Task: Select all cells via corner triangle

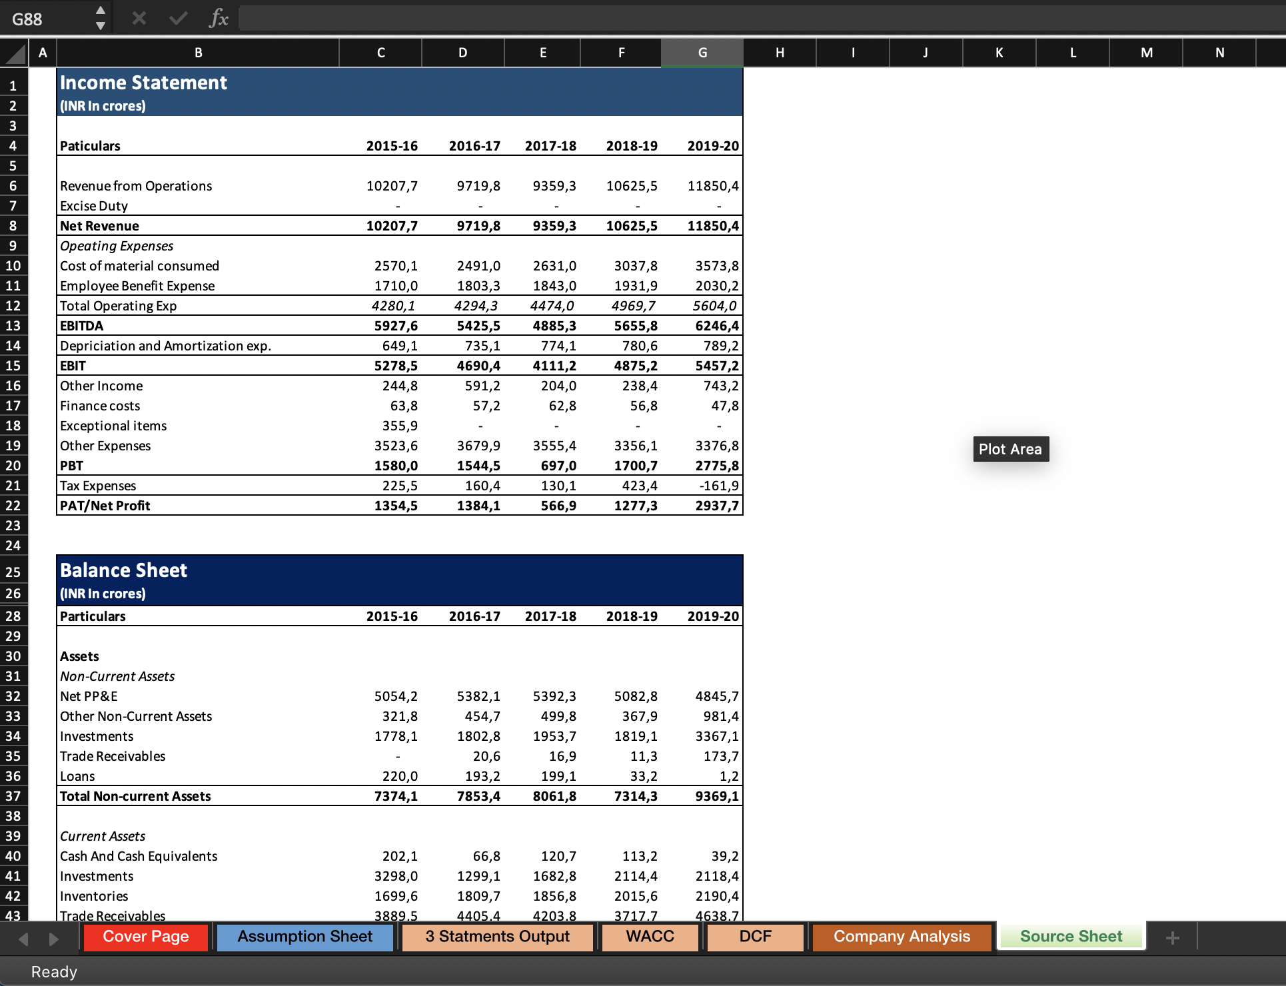Action: click(x=14, y=53)
